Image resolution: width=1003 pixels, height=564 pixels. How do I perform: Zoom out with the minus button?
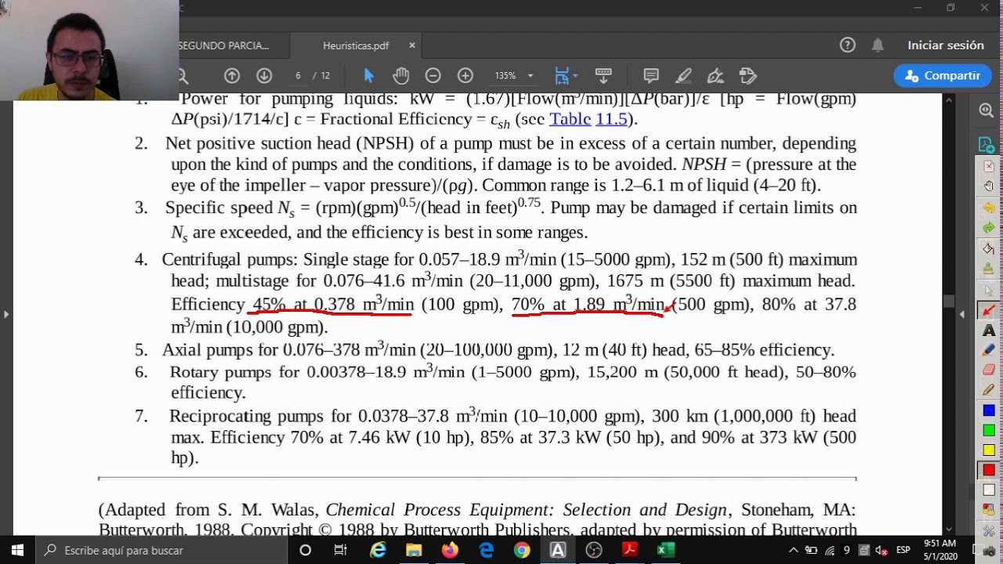coord(433,76)
